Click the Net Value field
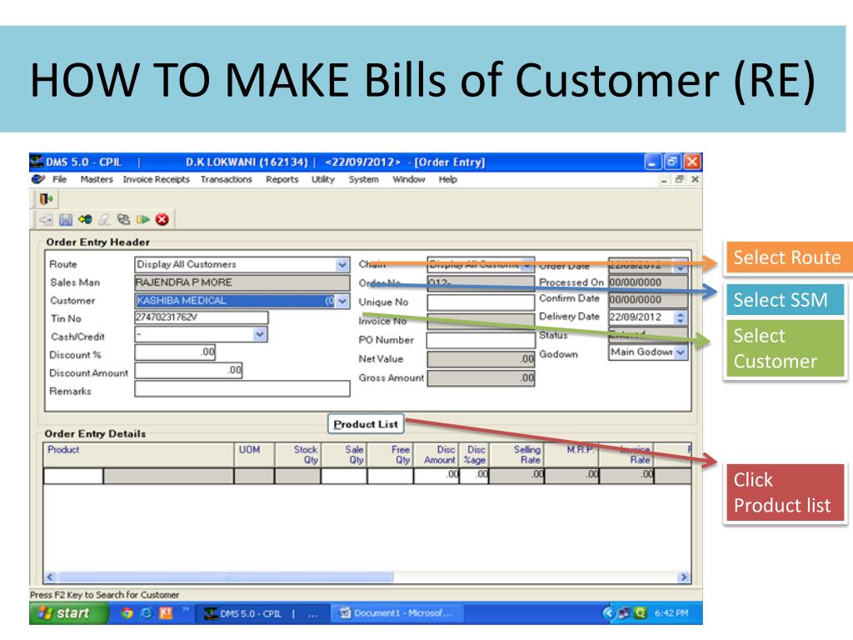Viewport: 853px width, 640px height. point(481,359)
